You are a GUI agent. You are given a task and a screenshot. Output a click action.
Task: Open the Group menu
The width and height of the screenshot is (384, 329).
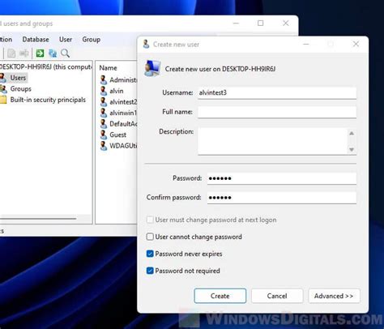click(92, 40)
